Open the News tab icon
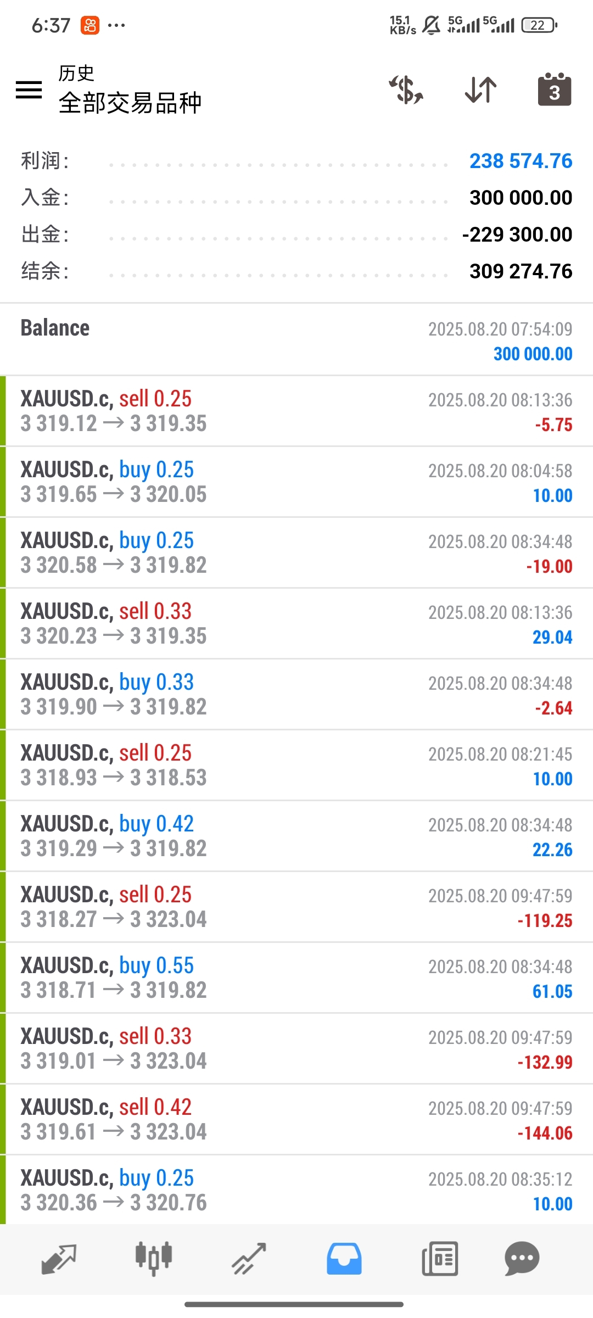 pos(440,1259)
